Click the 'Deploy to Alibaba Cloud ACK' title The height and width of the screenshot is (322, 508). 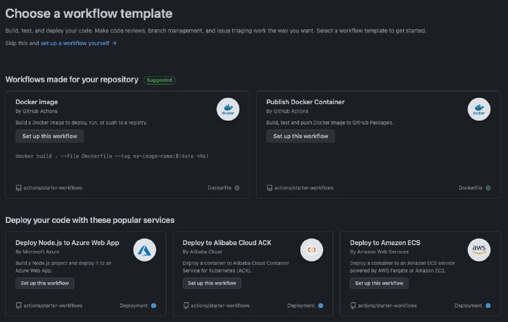227,243
